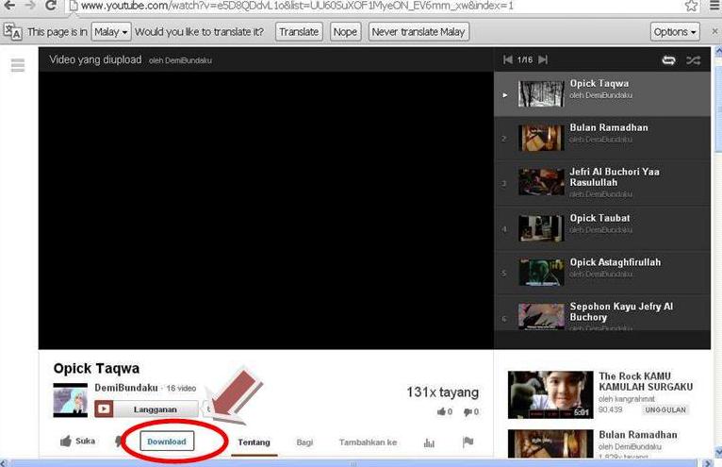Image resolution: width=722 pixels, height=467 pixels.
Task: Subscribe with the Langganan button
Action: coord(146,409)
